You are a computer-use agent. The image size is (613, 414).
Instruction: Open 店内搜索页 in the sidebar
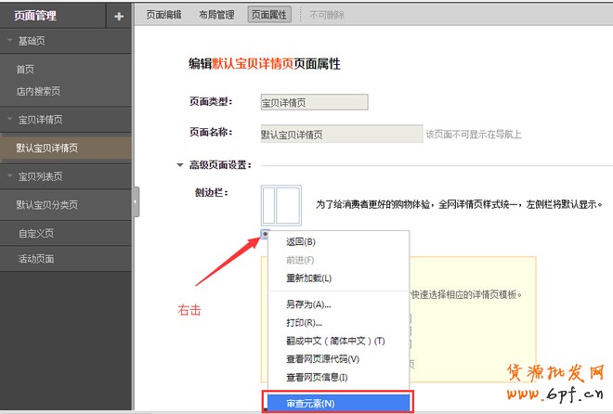pos(38,92)
